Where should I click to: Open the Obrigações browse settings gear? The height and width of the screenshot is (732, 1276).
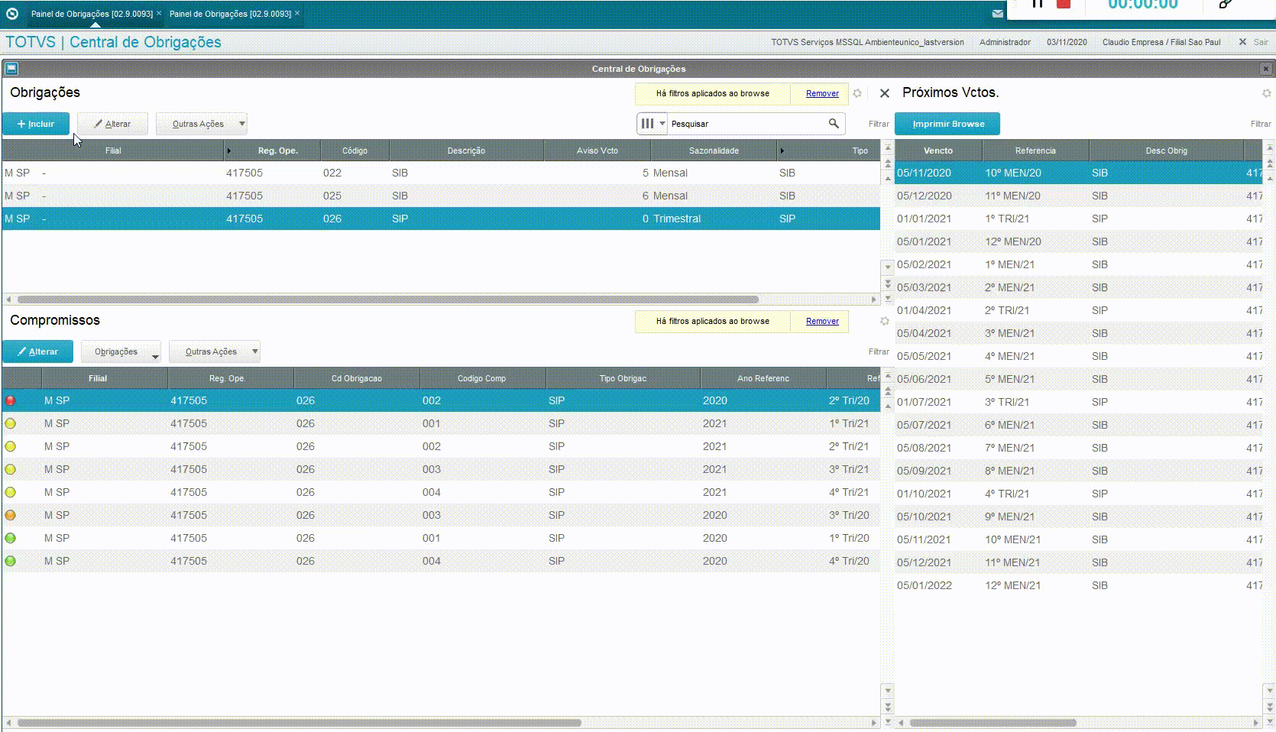click(857, 93)
